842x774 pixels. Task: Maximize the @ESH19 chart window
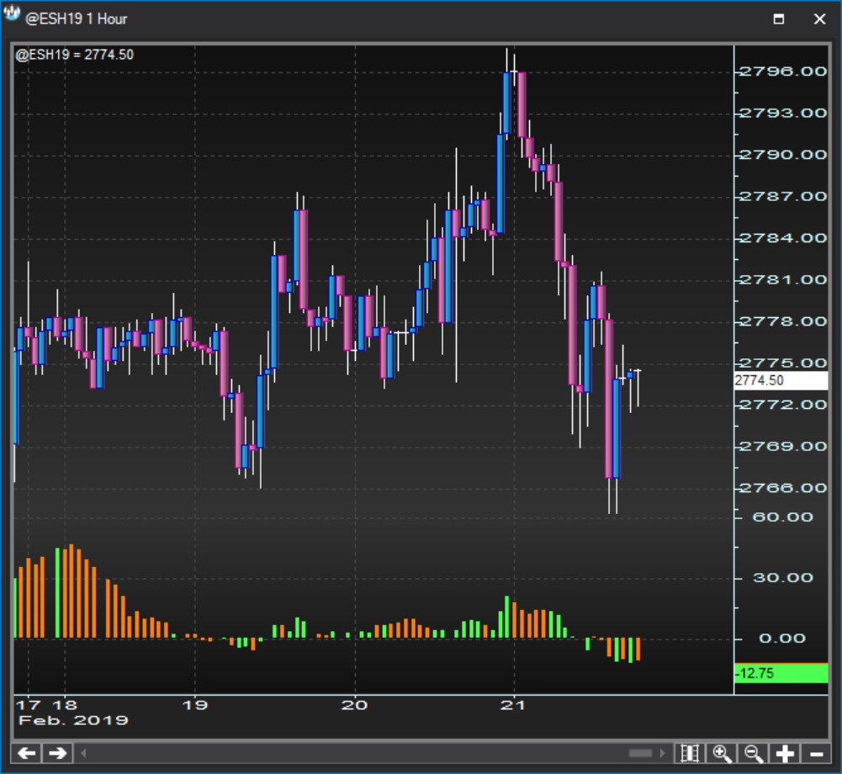[x=779, y=19]
